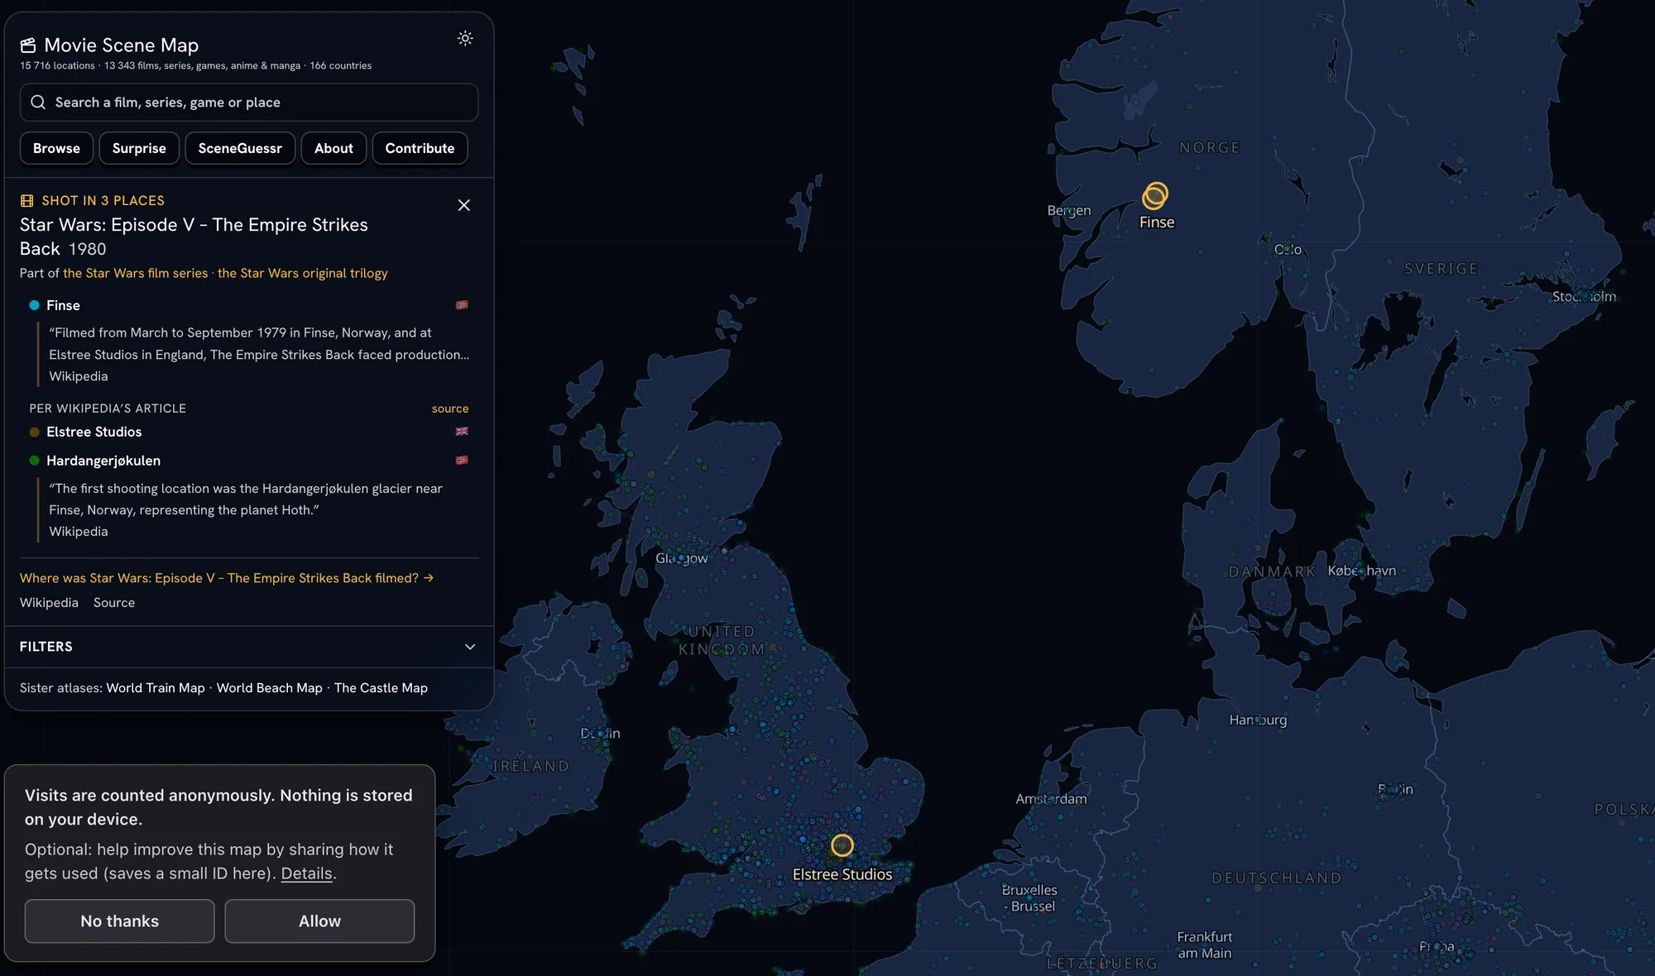Click the Finse map label
Viewport: 1655px width, 976px height.
coord(1157,222)
